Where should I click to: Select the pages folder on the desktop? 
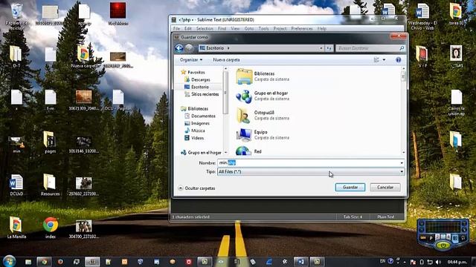click(x=50, y=142)
